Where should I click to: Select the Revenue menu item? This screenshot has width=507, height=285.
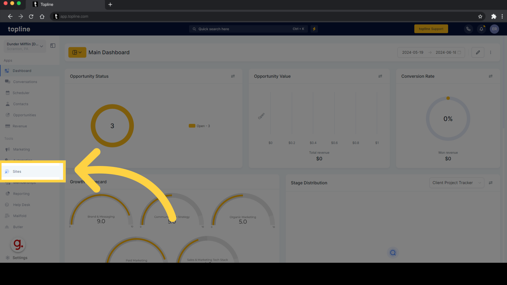[x=20, y=126]
